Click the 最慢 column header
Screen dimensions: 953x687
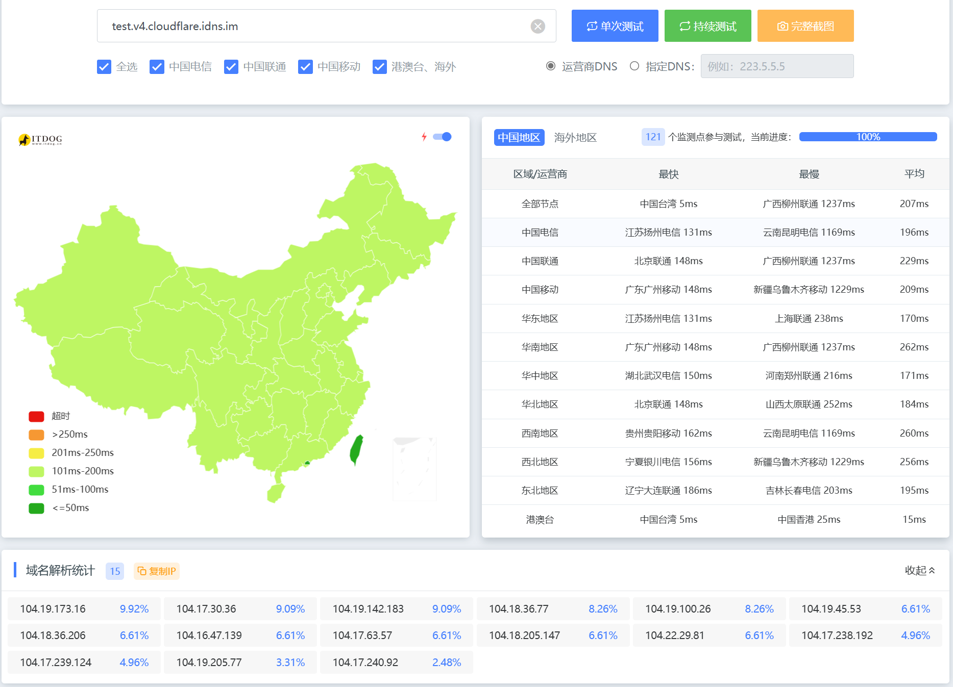(809, 174)
